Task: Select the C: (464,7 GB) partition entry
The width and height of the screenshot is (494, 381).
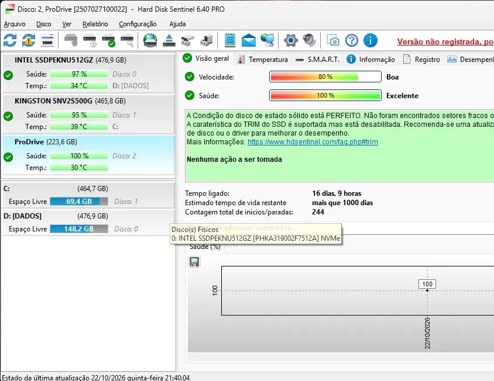Action: (88, 195)
